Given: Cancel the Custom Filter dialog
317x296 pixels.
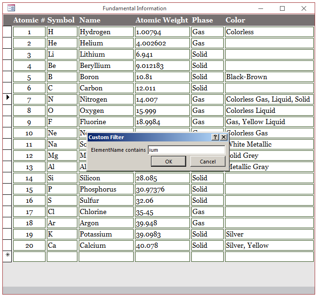Looking at the screenshot, I should (x=208, y=161).
